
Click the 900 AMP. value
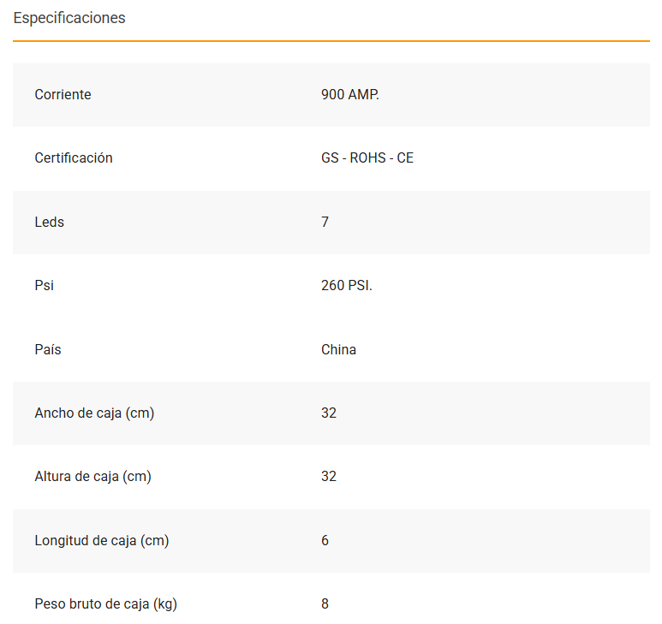click(x=349, y=95)
